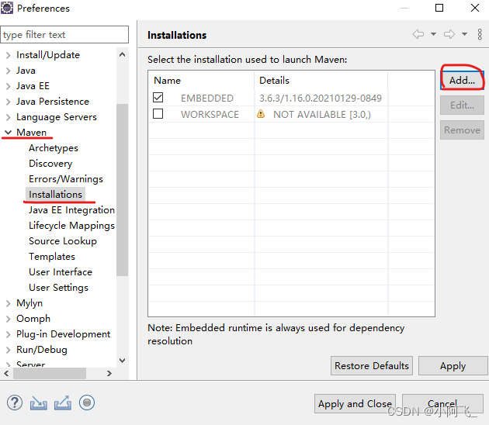This screenshot has height=425, width=489.
Task: Click the tree scroll down arrow
Action: 123,361
